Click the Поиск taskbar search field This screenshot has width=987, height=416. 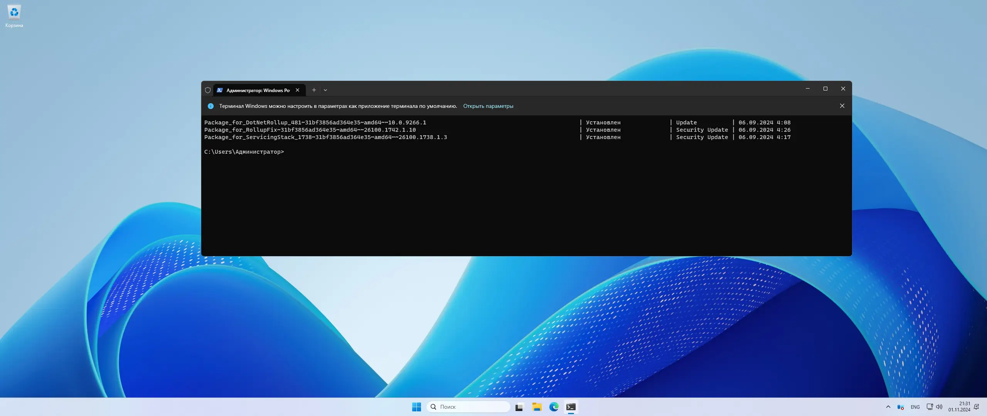click(468, 407)
